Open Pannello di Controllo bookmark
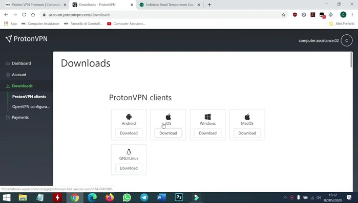This screenshot has width=358, height=203. [83, 24]
